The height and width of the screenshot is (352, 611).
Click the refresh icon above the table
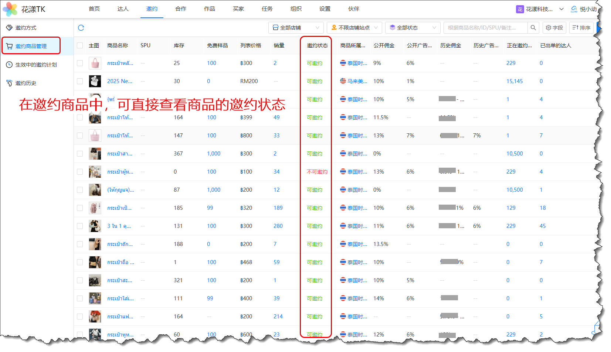81,28
